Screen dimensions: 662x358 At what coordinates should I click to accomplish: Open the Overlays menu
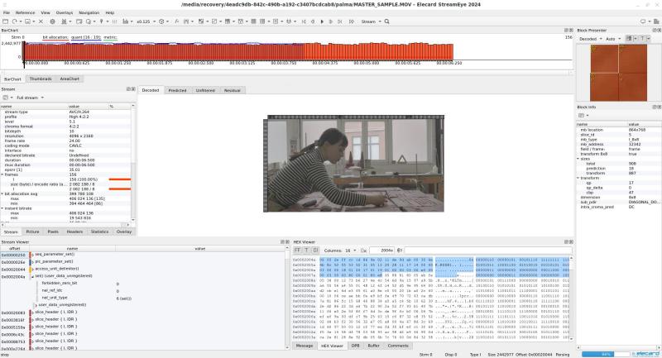tap(65, 12)
